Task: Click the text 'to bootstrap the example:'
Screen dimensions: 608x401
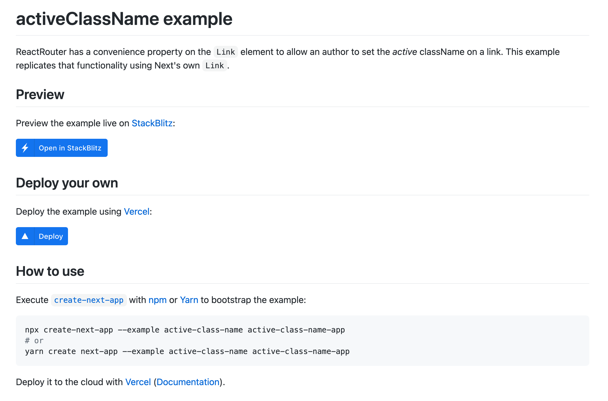Action: click(253, 300)
